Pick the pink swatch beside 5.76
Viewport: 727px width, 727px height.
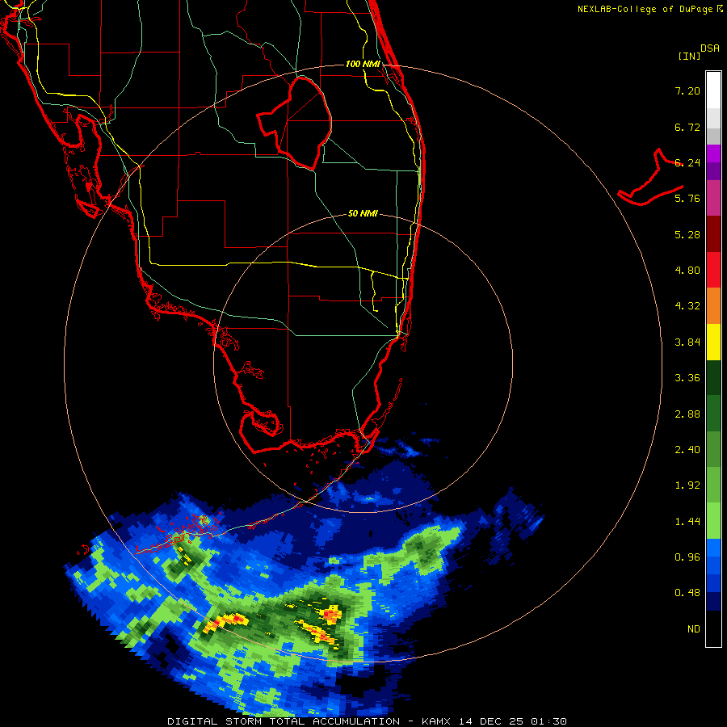[713, 199]
